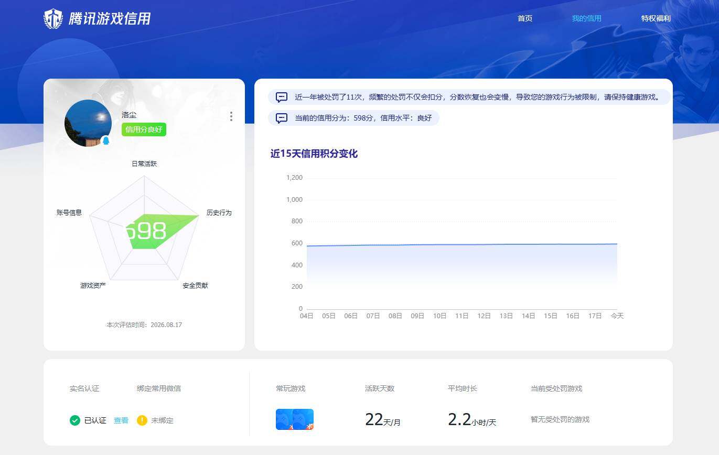Click the 绑定常用微信 heading
Viewport: 719px width, 455px height.
(x=159, y=388)
